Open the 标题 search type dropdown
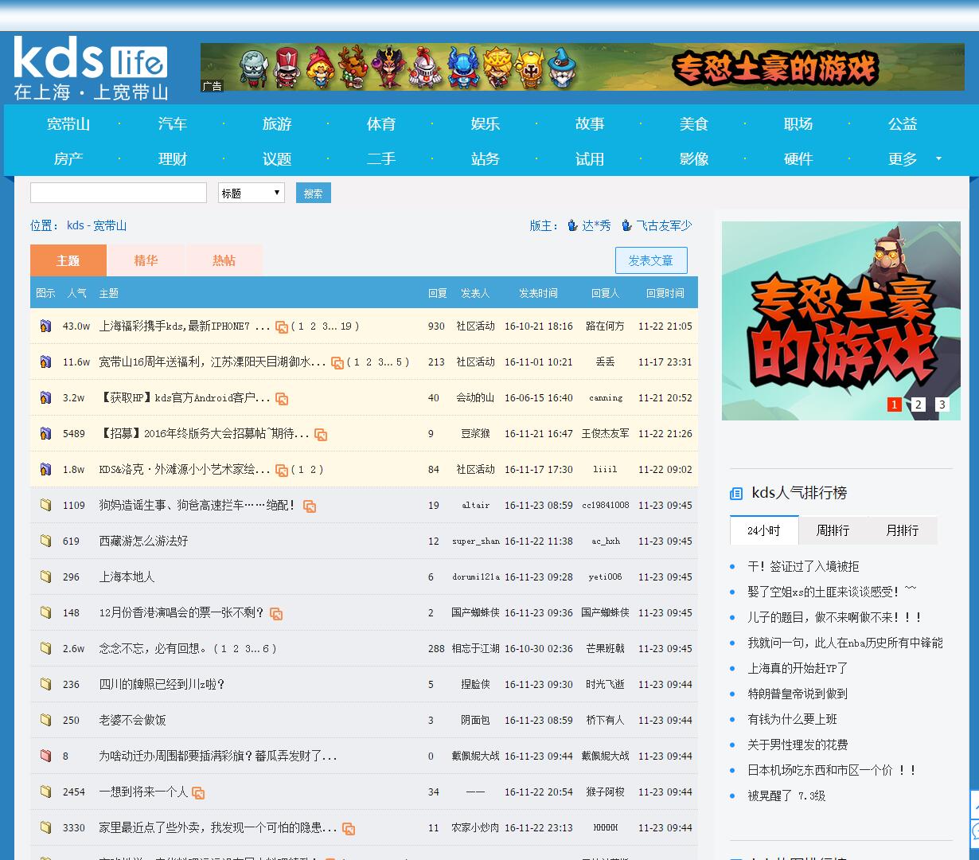Viewport: 979px width, 860px height. click(252, 193)
